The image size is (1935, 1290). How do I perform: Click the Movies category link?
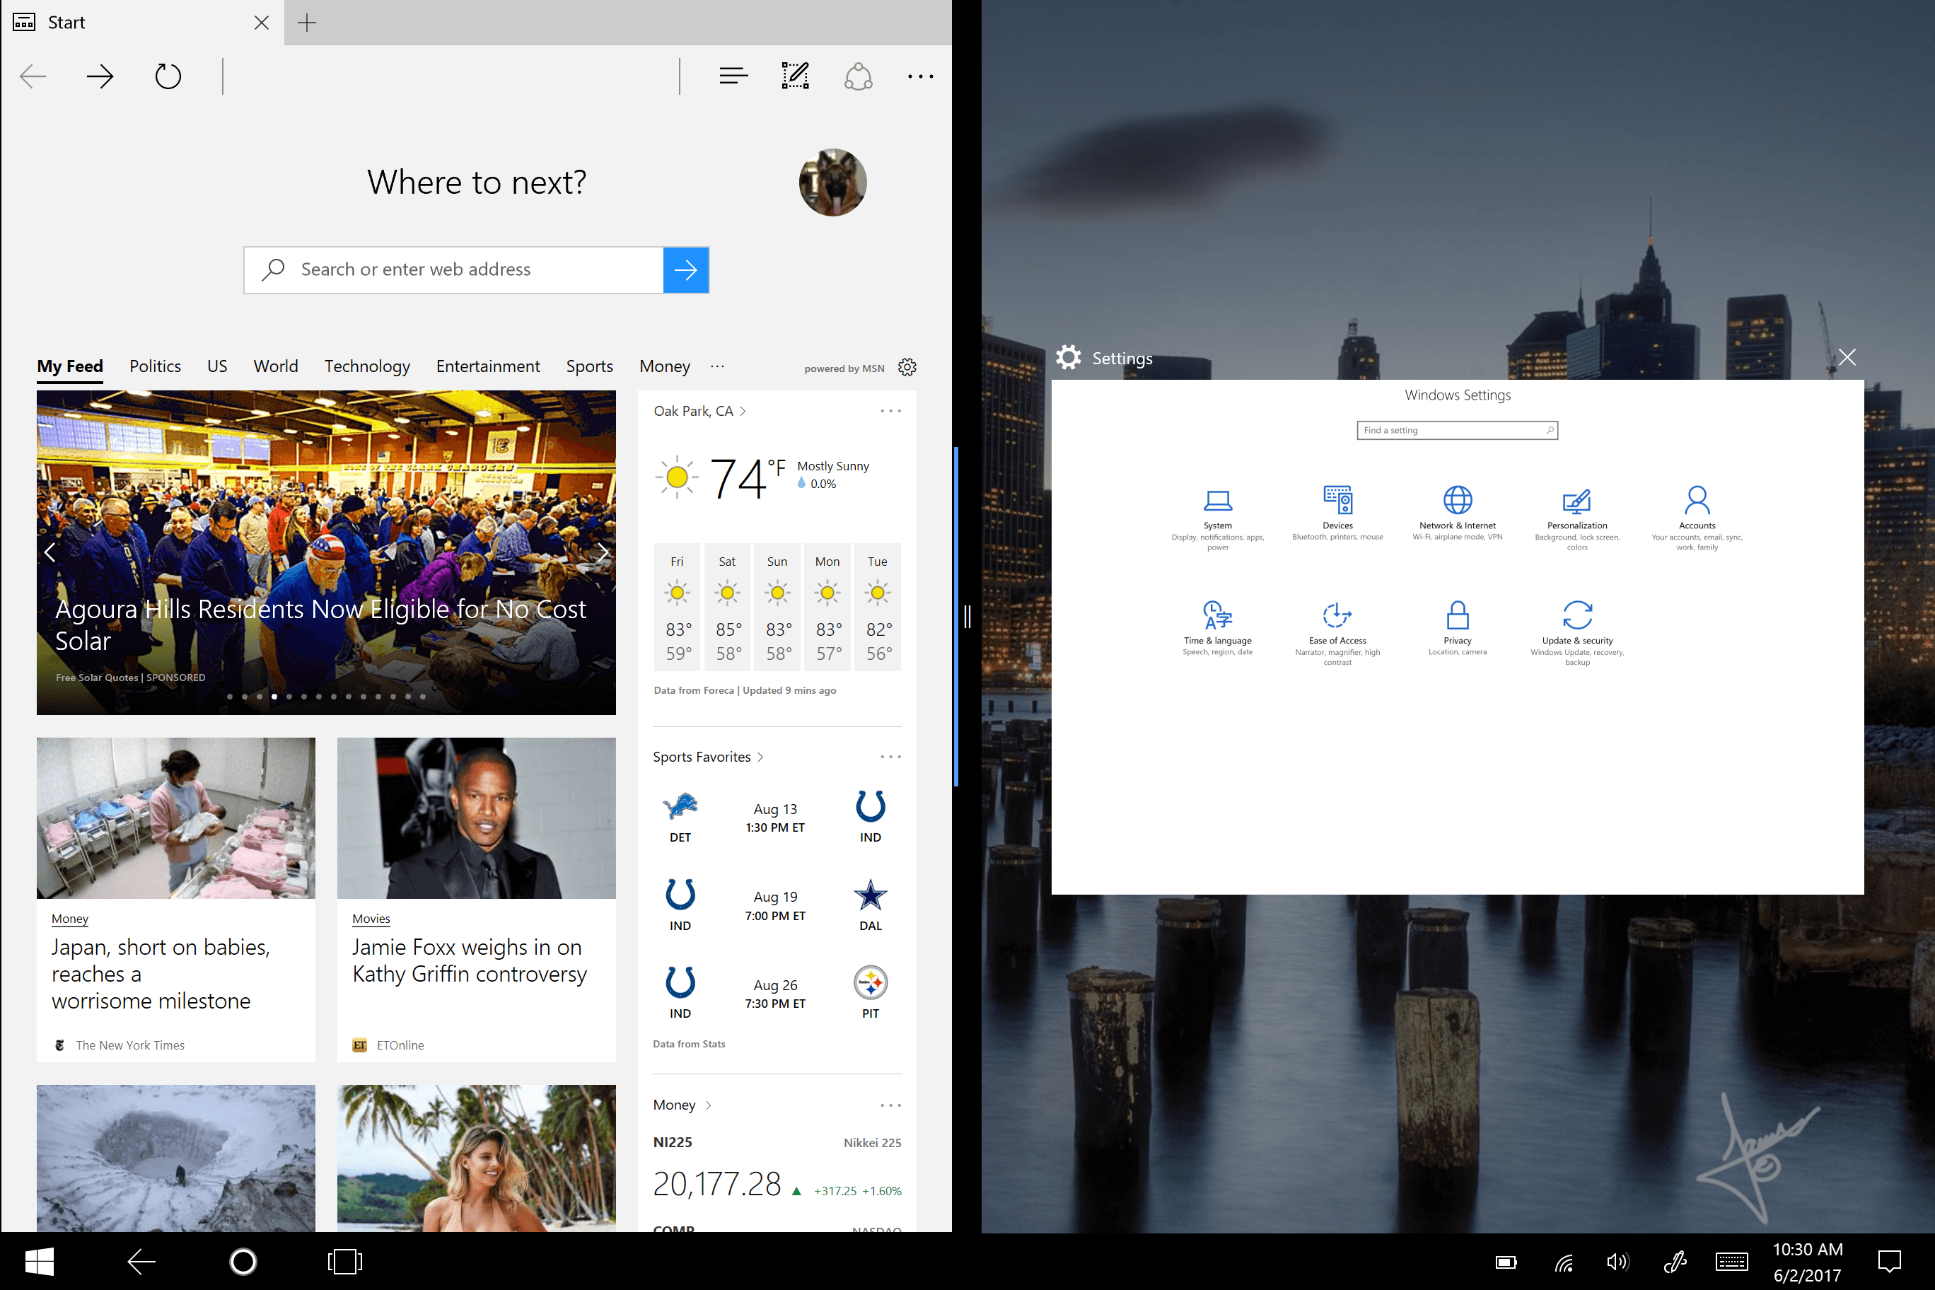[371, 919]
